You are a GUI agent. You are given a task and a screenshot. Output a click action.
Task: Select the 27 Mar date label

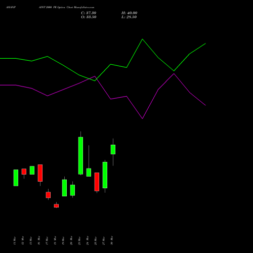coord(104,240)
